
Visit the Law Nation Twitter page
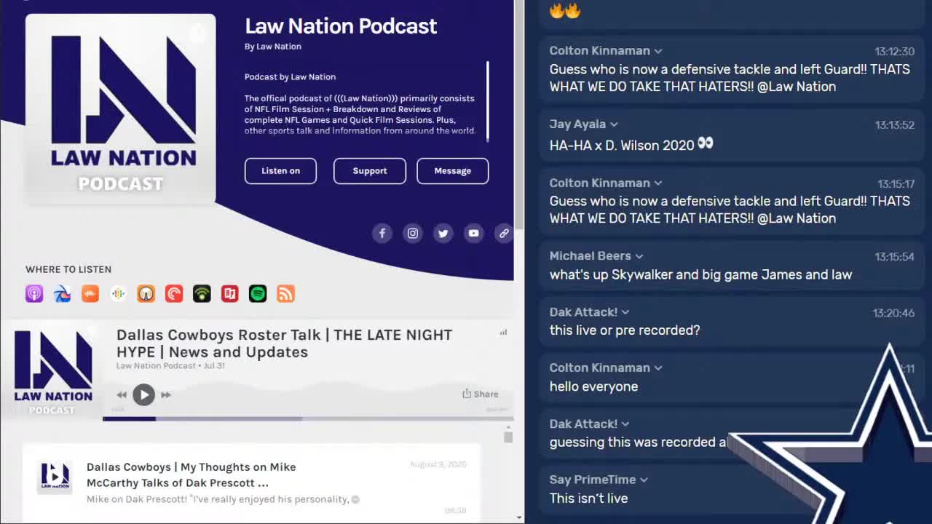pos(443,234)
